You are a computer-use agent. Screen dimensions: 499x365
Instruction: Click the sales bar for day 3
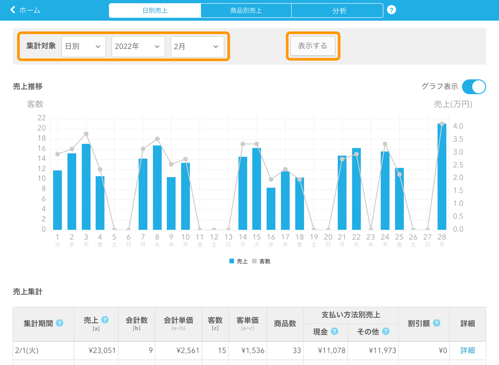86,187
